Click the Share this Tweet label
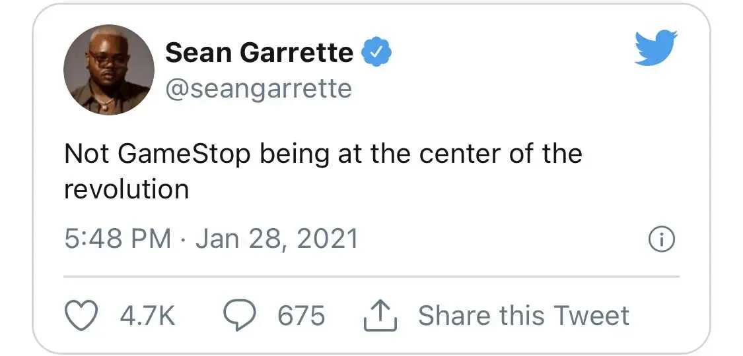743x356 pixels. point(524,316)
